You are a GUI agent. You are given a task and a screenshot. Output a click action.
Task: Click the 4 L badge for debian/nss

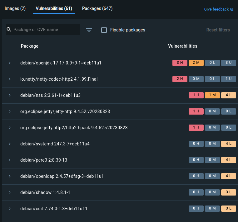tap(228, 95)
